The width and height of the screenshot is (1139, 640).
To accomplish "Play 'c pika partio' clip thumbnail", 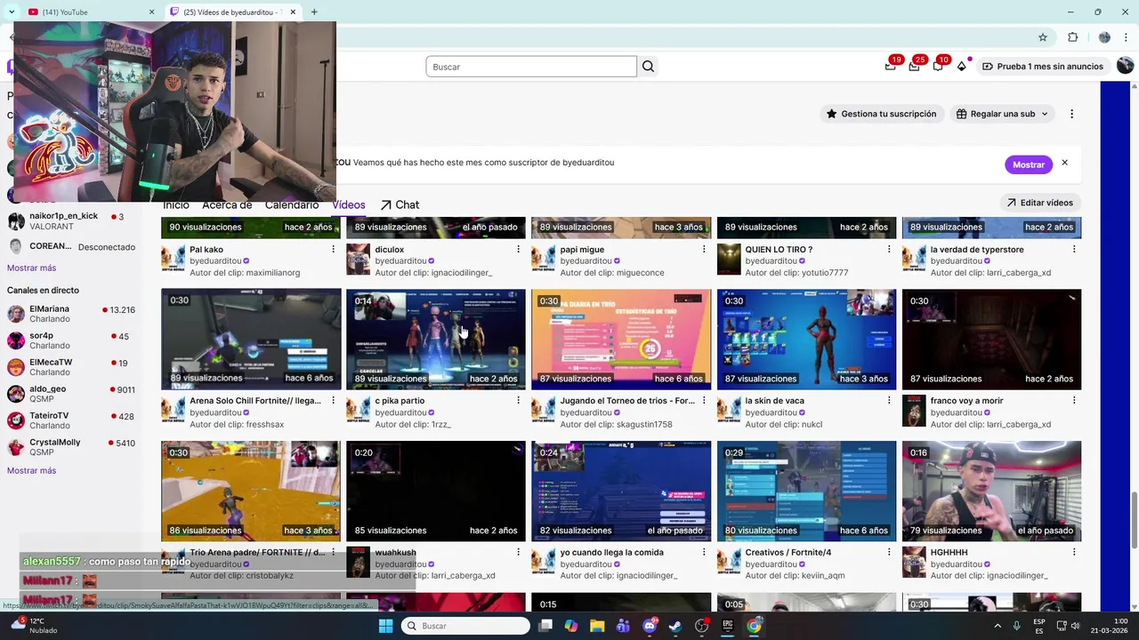I will [x=436, y=340].
